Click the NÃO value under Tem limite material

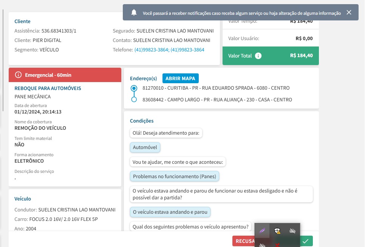click(19, 144)
